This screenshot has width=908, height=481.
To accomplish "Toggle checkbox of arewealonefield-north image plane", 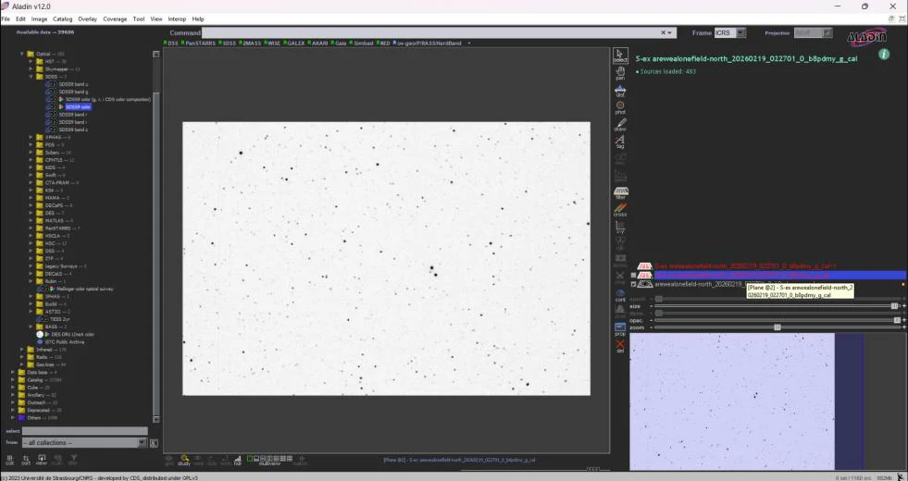I will pos(633,284).
